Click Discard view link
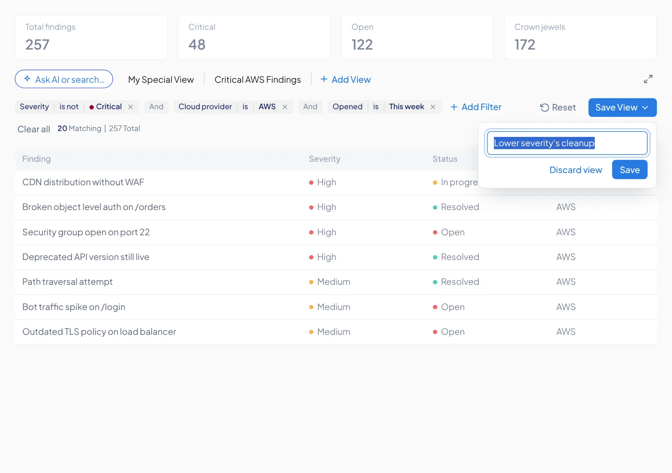Image resolution: width=672 pixels, height=473 pixels. pos(576,170)
